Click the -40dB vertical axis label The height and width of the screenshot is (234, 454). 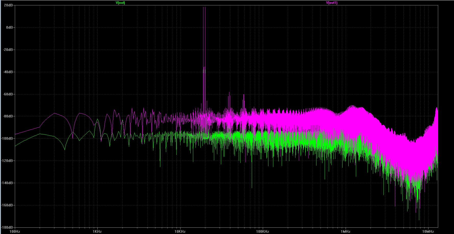[x=8, y=72]
